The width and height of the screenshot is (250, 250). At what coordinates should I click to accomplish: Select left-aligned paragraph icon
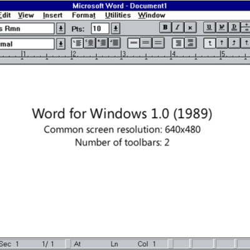pos(77,43)
